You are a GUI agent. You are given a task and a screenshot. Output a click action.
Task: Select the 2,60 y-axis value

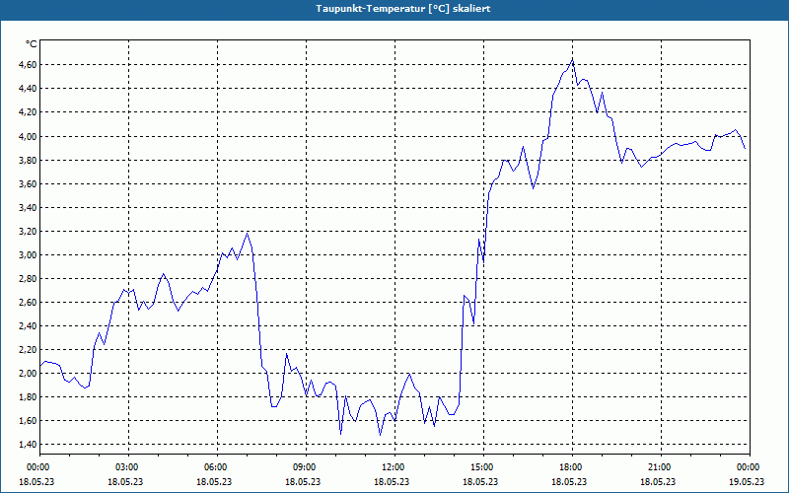coord(28,302)
